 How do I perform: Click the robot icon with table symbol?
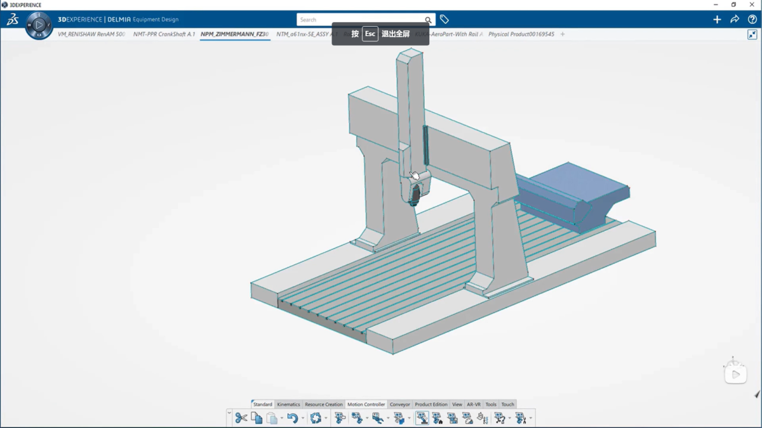[453, 418]
